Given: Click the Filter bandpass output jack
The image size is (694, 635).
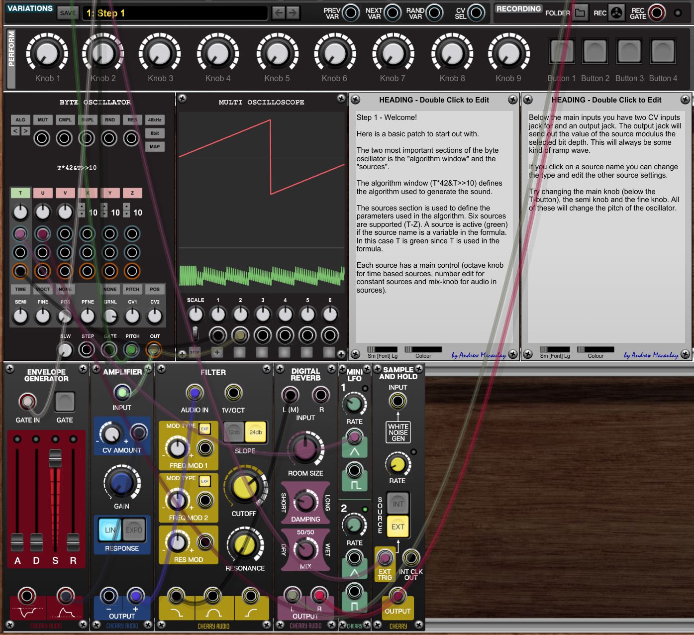Looking at the screenshot, I should coord(213,596).
